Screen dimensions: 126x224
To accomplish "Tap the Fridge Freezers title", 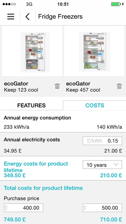I will point(60,16).
